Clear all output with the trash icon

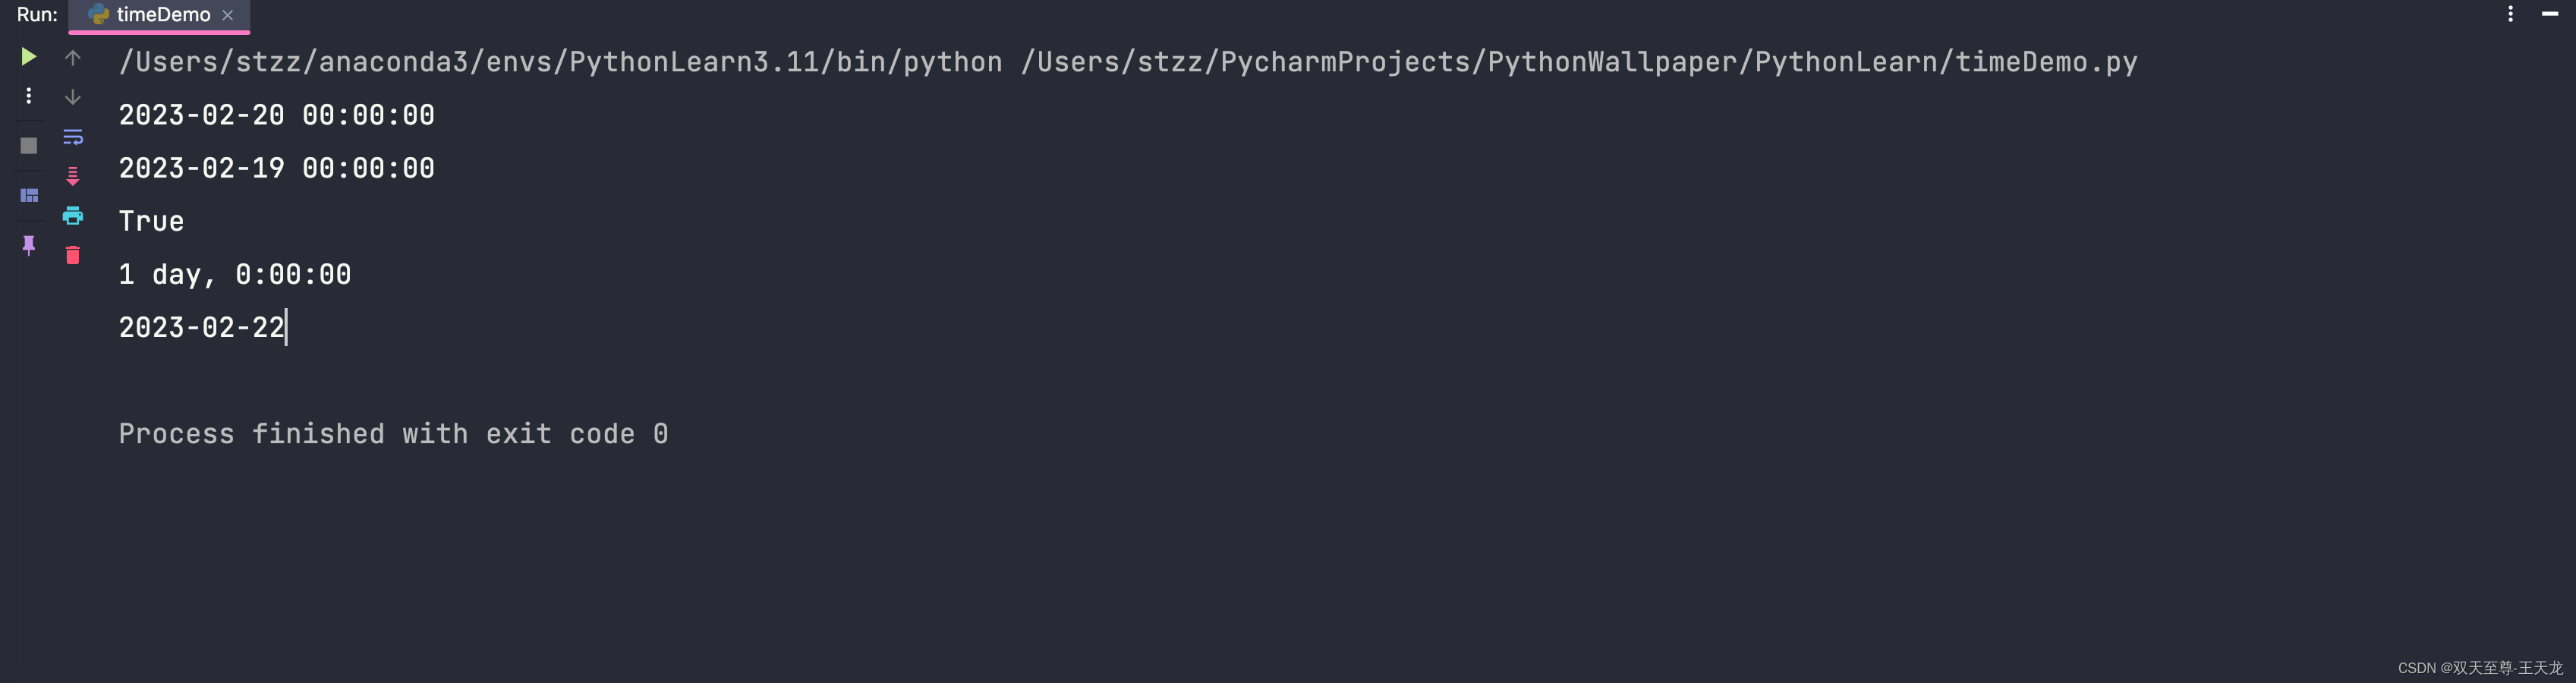coord(73,255)
